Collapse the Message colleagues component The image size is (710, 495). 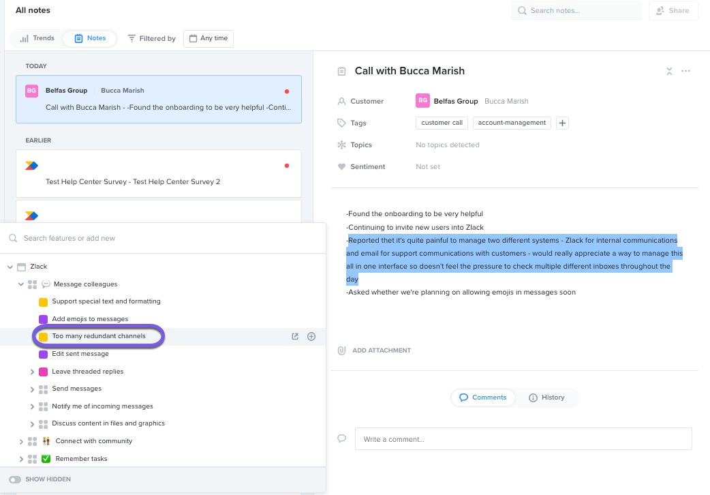21,284
